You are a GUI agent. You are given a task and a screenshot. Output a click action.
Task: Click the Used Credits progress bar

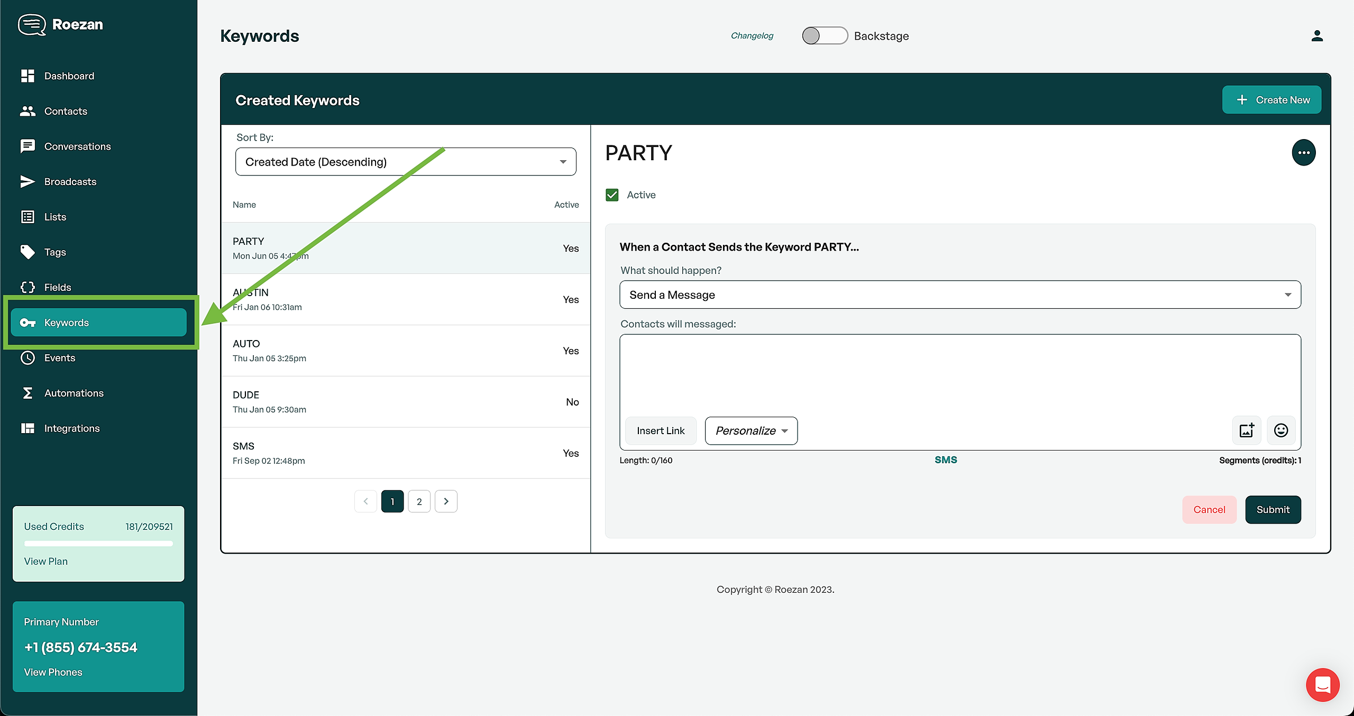(98, 544)
